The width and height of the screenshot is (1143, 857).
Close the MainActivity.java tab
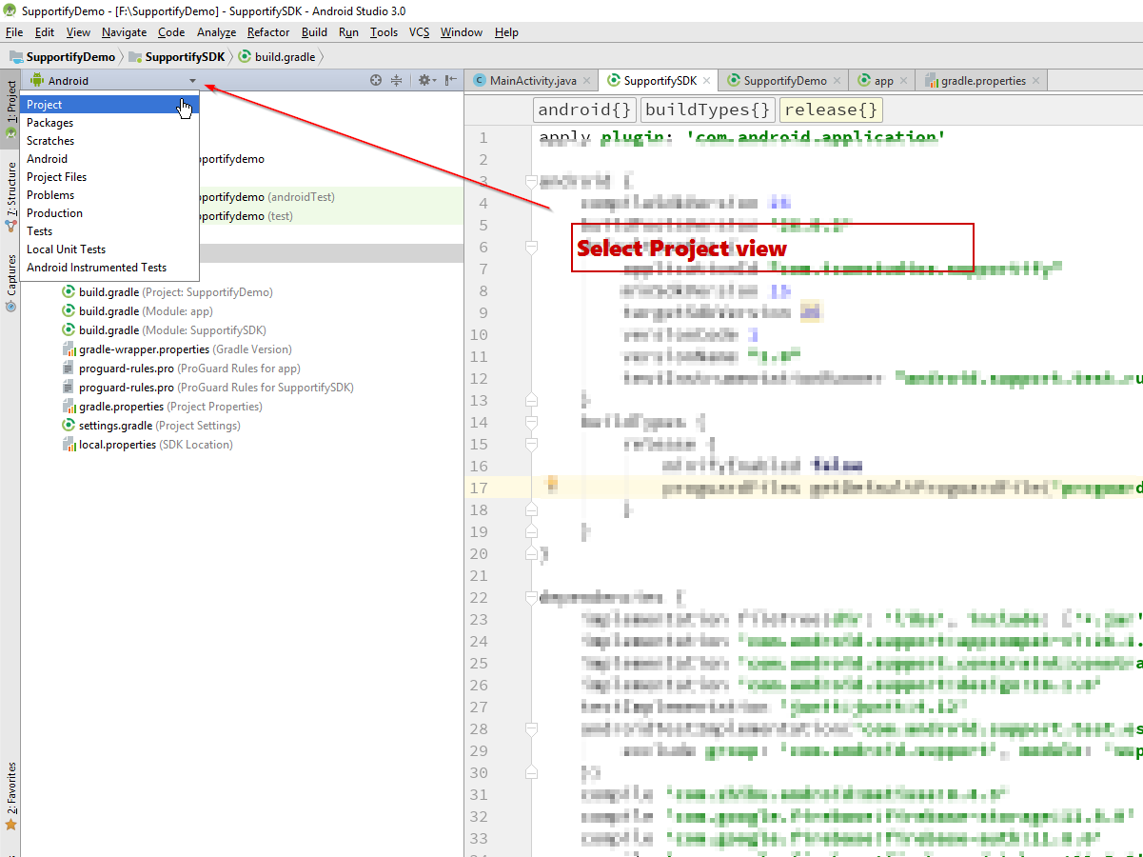[586, 81]
